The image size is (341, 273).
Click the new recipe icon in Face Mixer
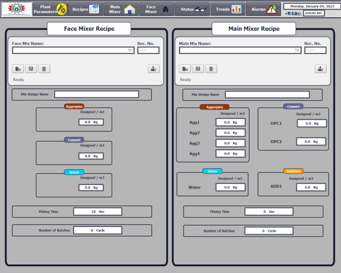tap(18, 69)
